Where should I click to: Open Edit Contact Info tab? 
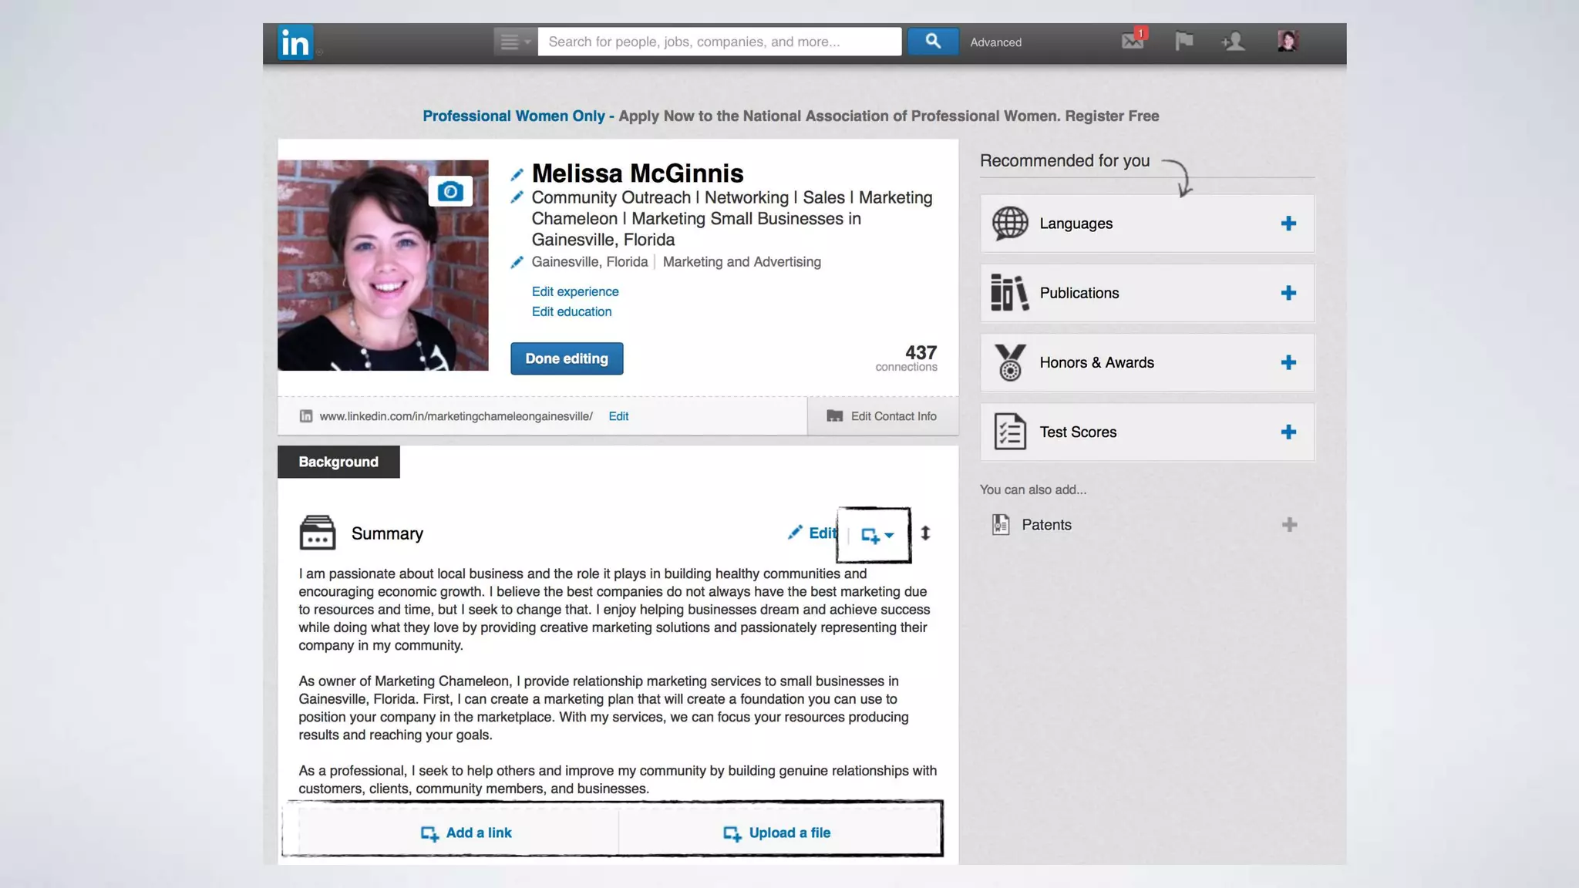click(882, 416)
